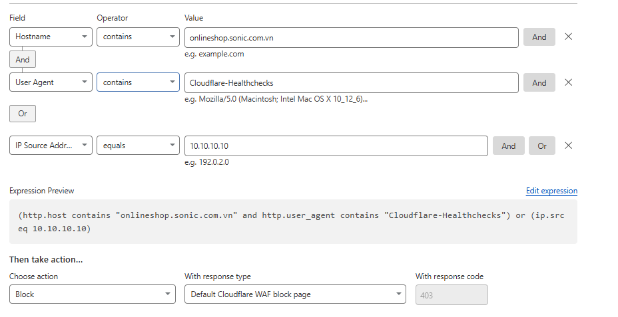Screen dimensions: 618x317
Task: Click the hostname value input field
Action: pos(351,37)
